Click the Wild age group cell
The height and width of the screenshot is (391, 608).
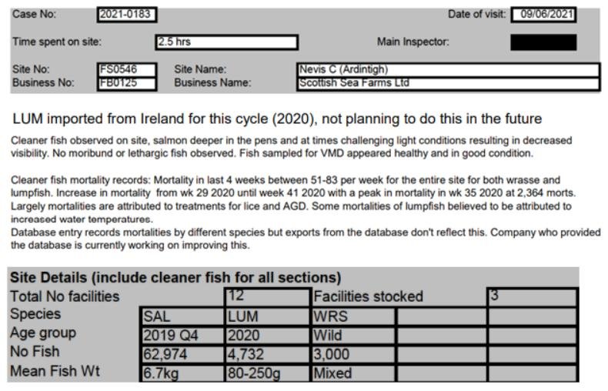tap(352, 336)
